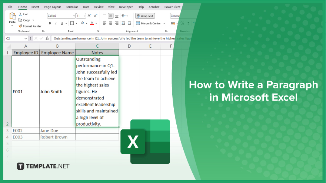Apply Accounting Number Format icon

pos(173,23)
